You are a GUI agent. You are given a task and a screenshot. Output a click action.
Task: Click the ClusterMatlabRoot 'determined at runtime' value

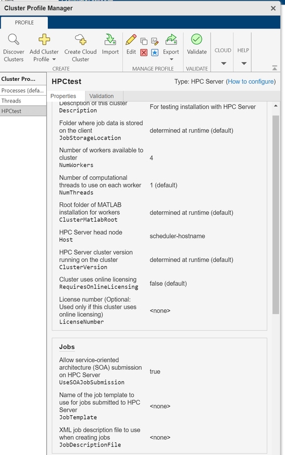tap(192, 213)
